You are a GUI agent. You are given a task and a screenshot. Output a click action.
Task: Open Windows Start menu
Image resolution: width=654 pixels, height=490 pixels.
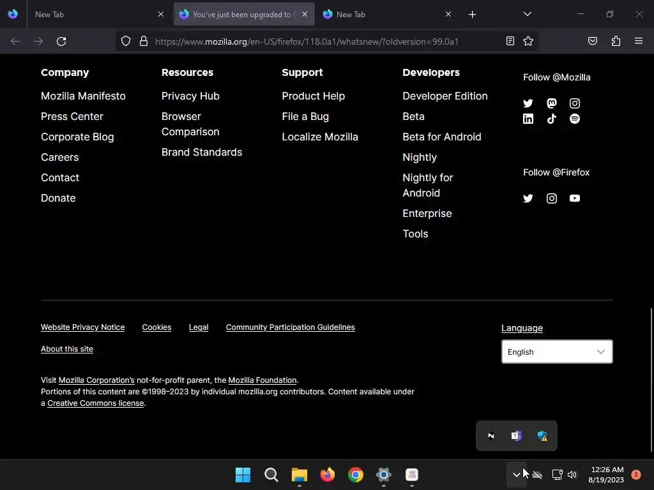(243, 475)
